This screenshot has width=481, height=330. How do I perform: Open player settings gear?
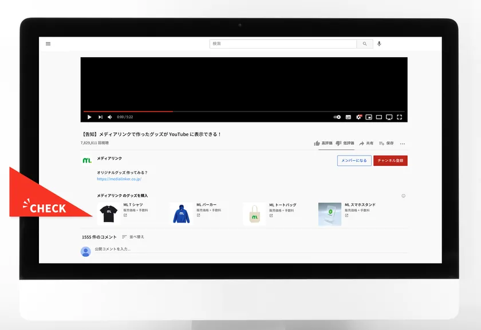[x=359, y=117]
